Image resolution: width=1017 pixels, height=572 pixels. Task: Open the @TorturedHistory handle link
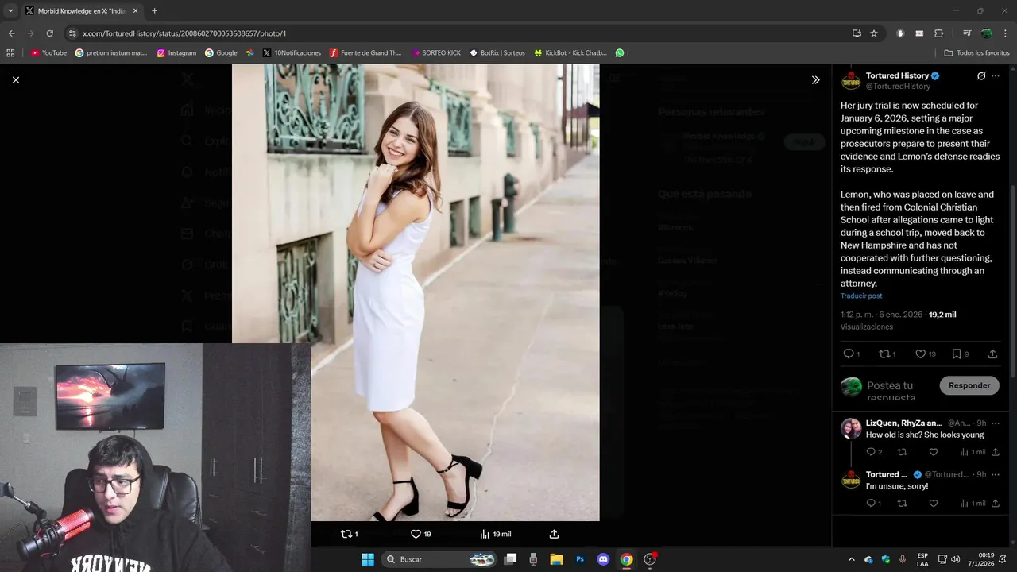(x=898, y=86)
